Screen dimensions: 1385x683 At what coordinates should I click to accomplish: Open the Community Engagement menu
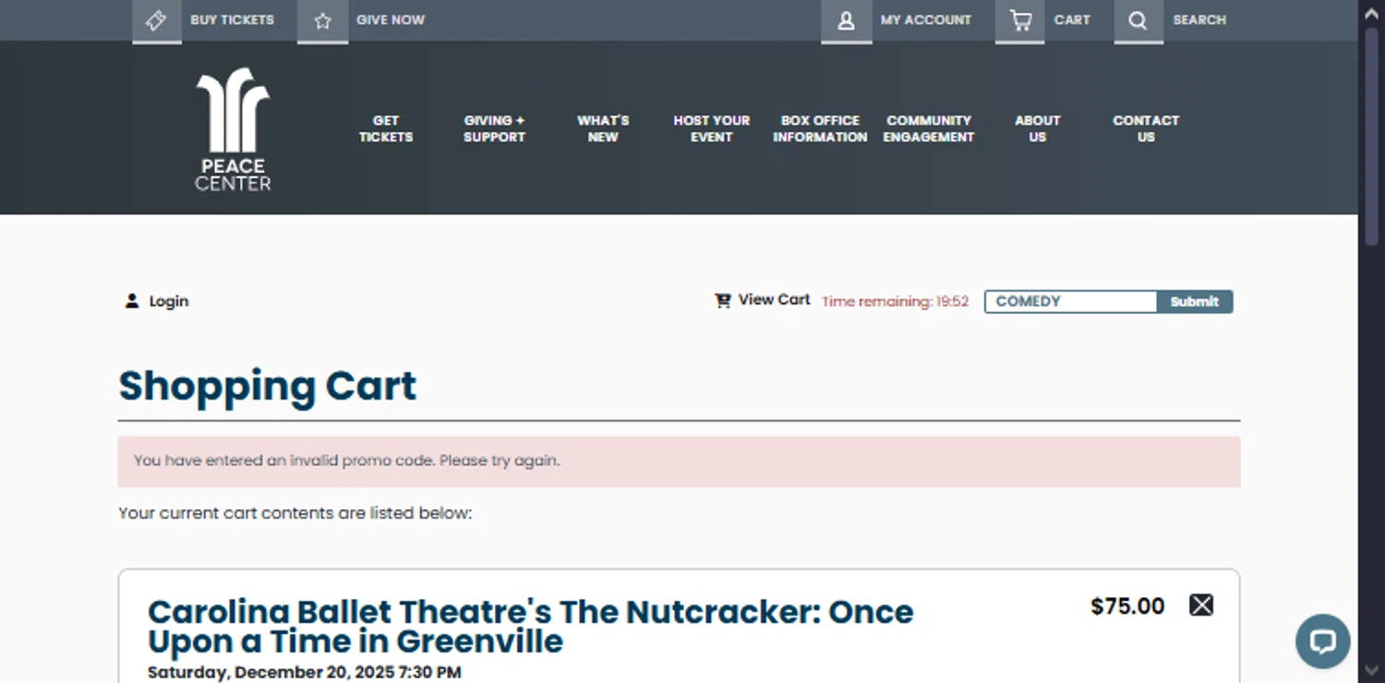(x=929, y=128)
